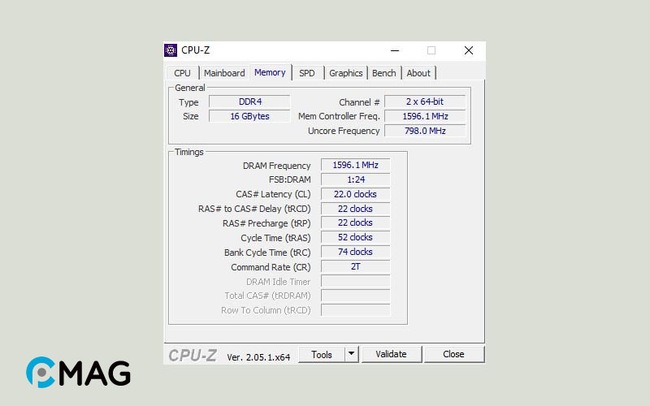Click the "FSB:DRAM" label

[289, 179]
